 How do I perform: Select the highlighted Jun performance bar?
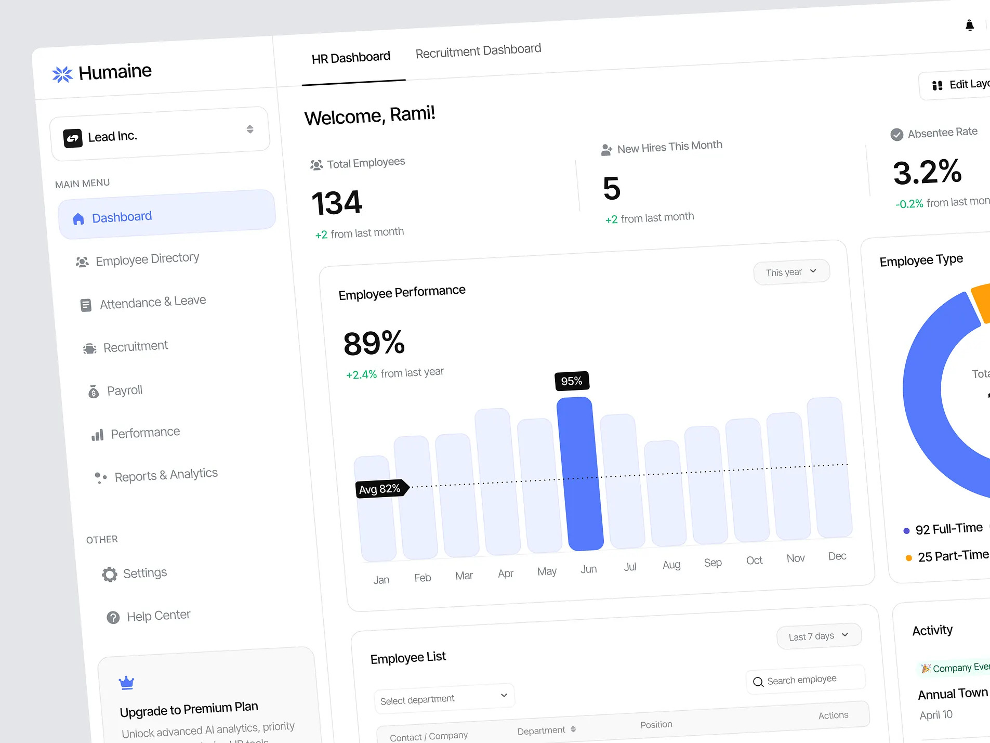[580, 473]
